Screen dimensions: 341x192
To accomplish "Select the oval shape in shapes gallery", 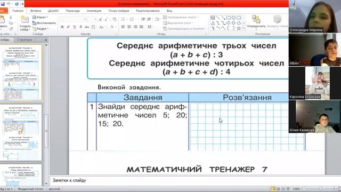I will tap(233, 18).
